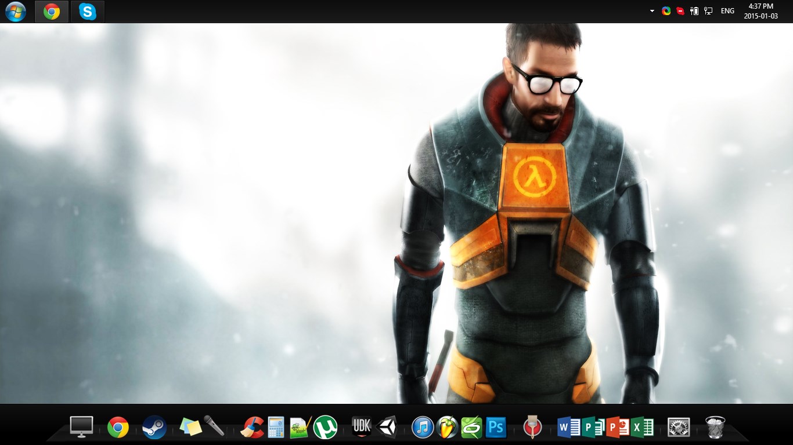Open iTunes from the dock

pyautogui.click(x=423, y=428)
